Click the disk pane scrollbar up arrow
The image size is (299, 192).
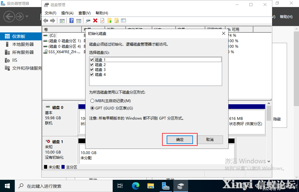269,104
